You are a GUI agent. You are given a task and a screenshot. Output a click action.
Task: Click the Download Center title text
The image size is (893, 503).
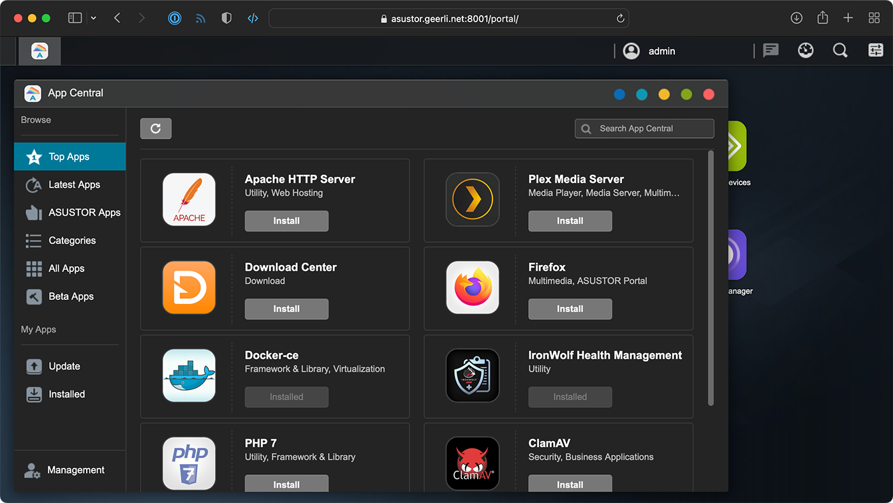point(291,267)
